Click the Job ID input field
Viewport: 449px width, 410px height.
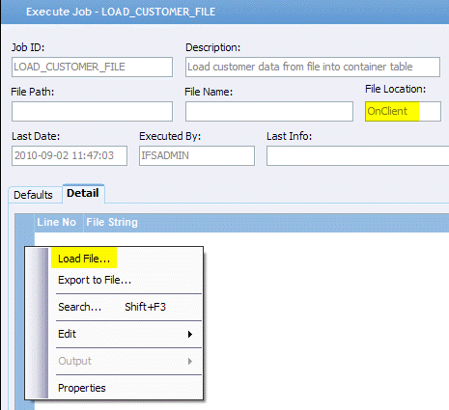pyautogui.click(x=92, y=67)
